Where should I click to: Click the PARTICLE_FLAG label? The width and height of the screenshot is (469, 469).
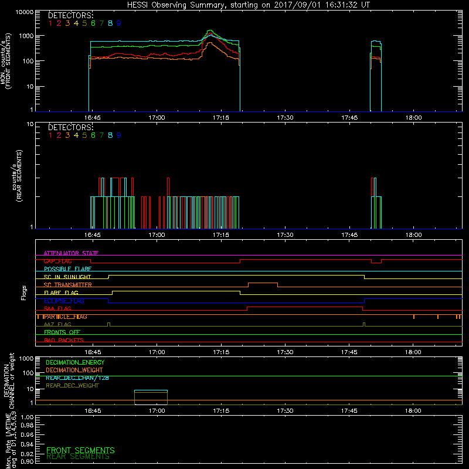tap(66, 317)
